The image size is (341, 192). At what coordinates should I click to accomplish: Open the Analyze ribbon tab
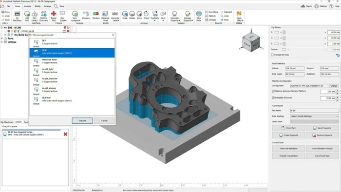point(27,6)
